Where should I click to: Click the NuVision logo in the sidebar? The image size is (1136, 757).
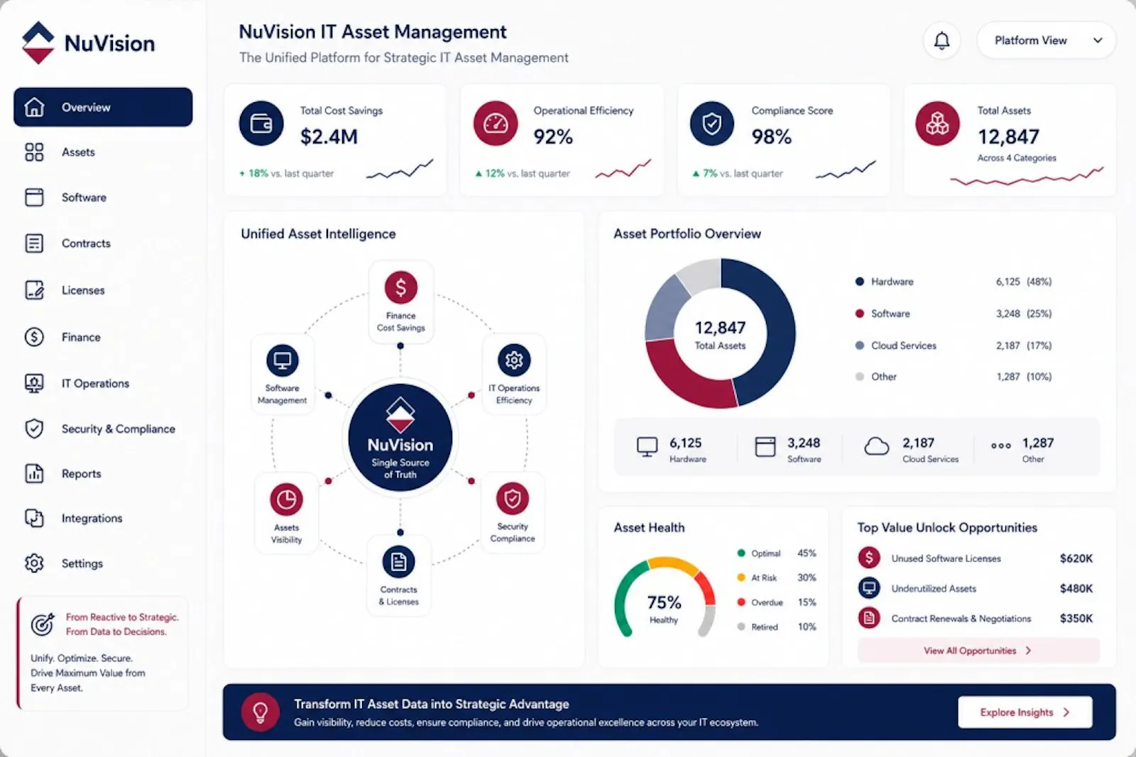point(89,43)
